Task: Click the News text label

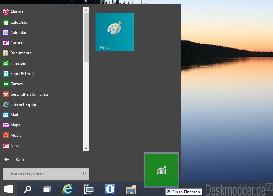Action: (15, 146)
